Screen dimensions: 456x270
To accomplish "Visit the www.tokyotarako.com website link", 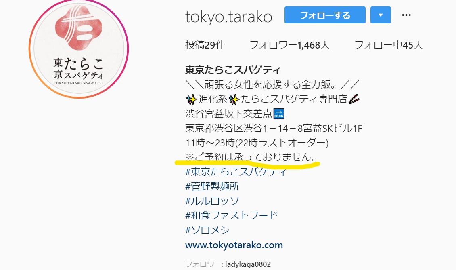I will [234, 245].
